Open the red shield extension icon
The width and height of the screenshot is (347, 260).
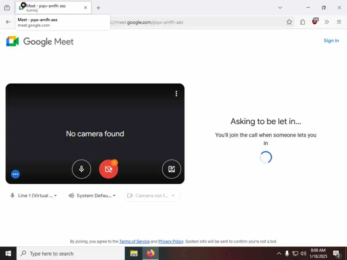[315, 21]
